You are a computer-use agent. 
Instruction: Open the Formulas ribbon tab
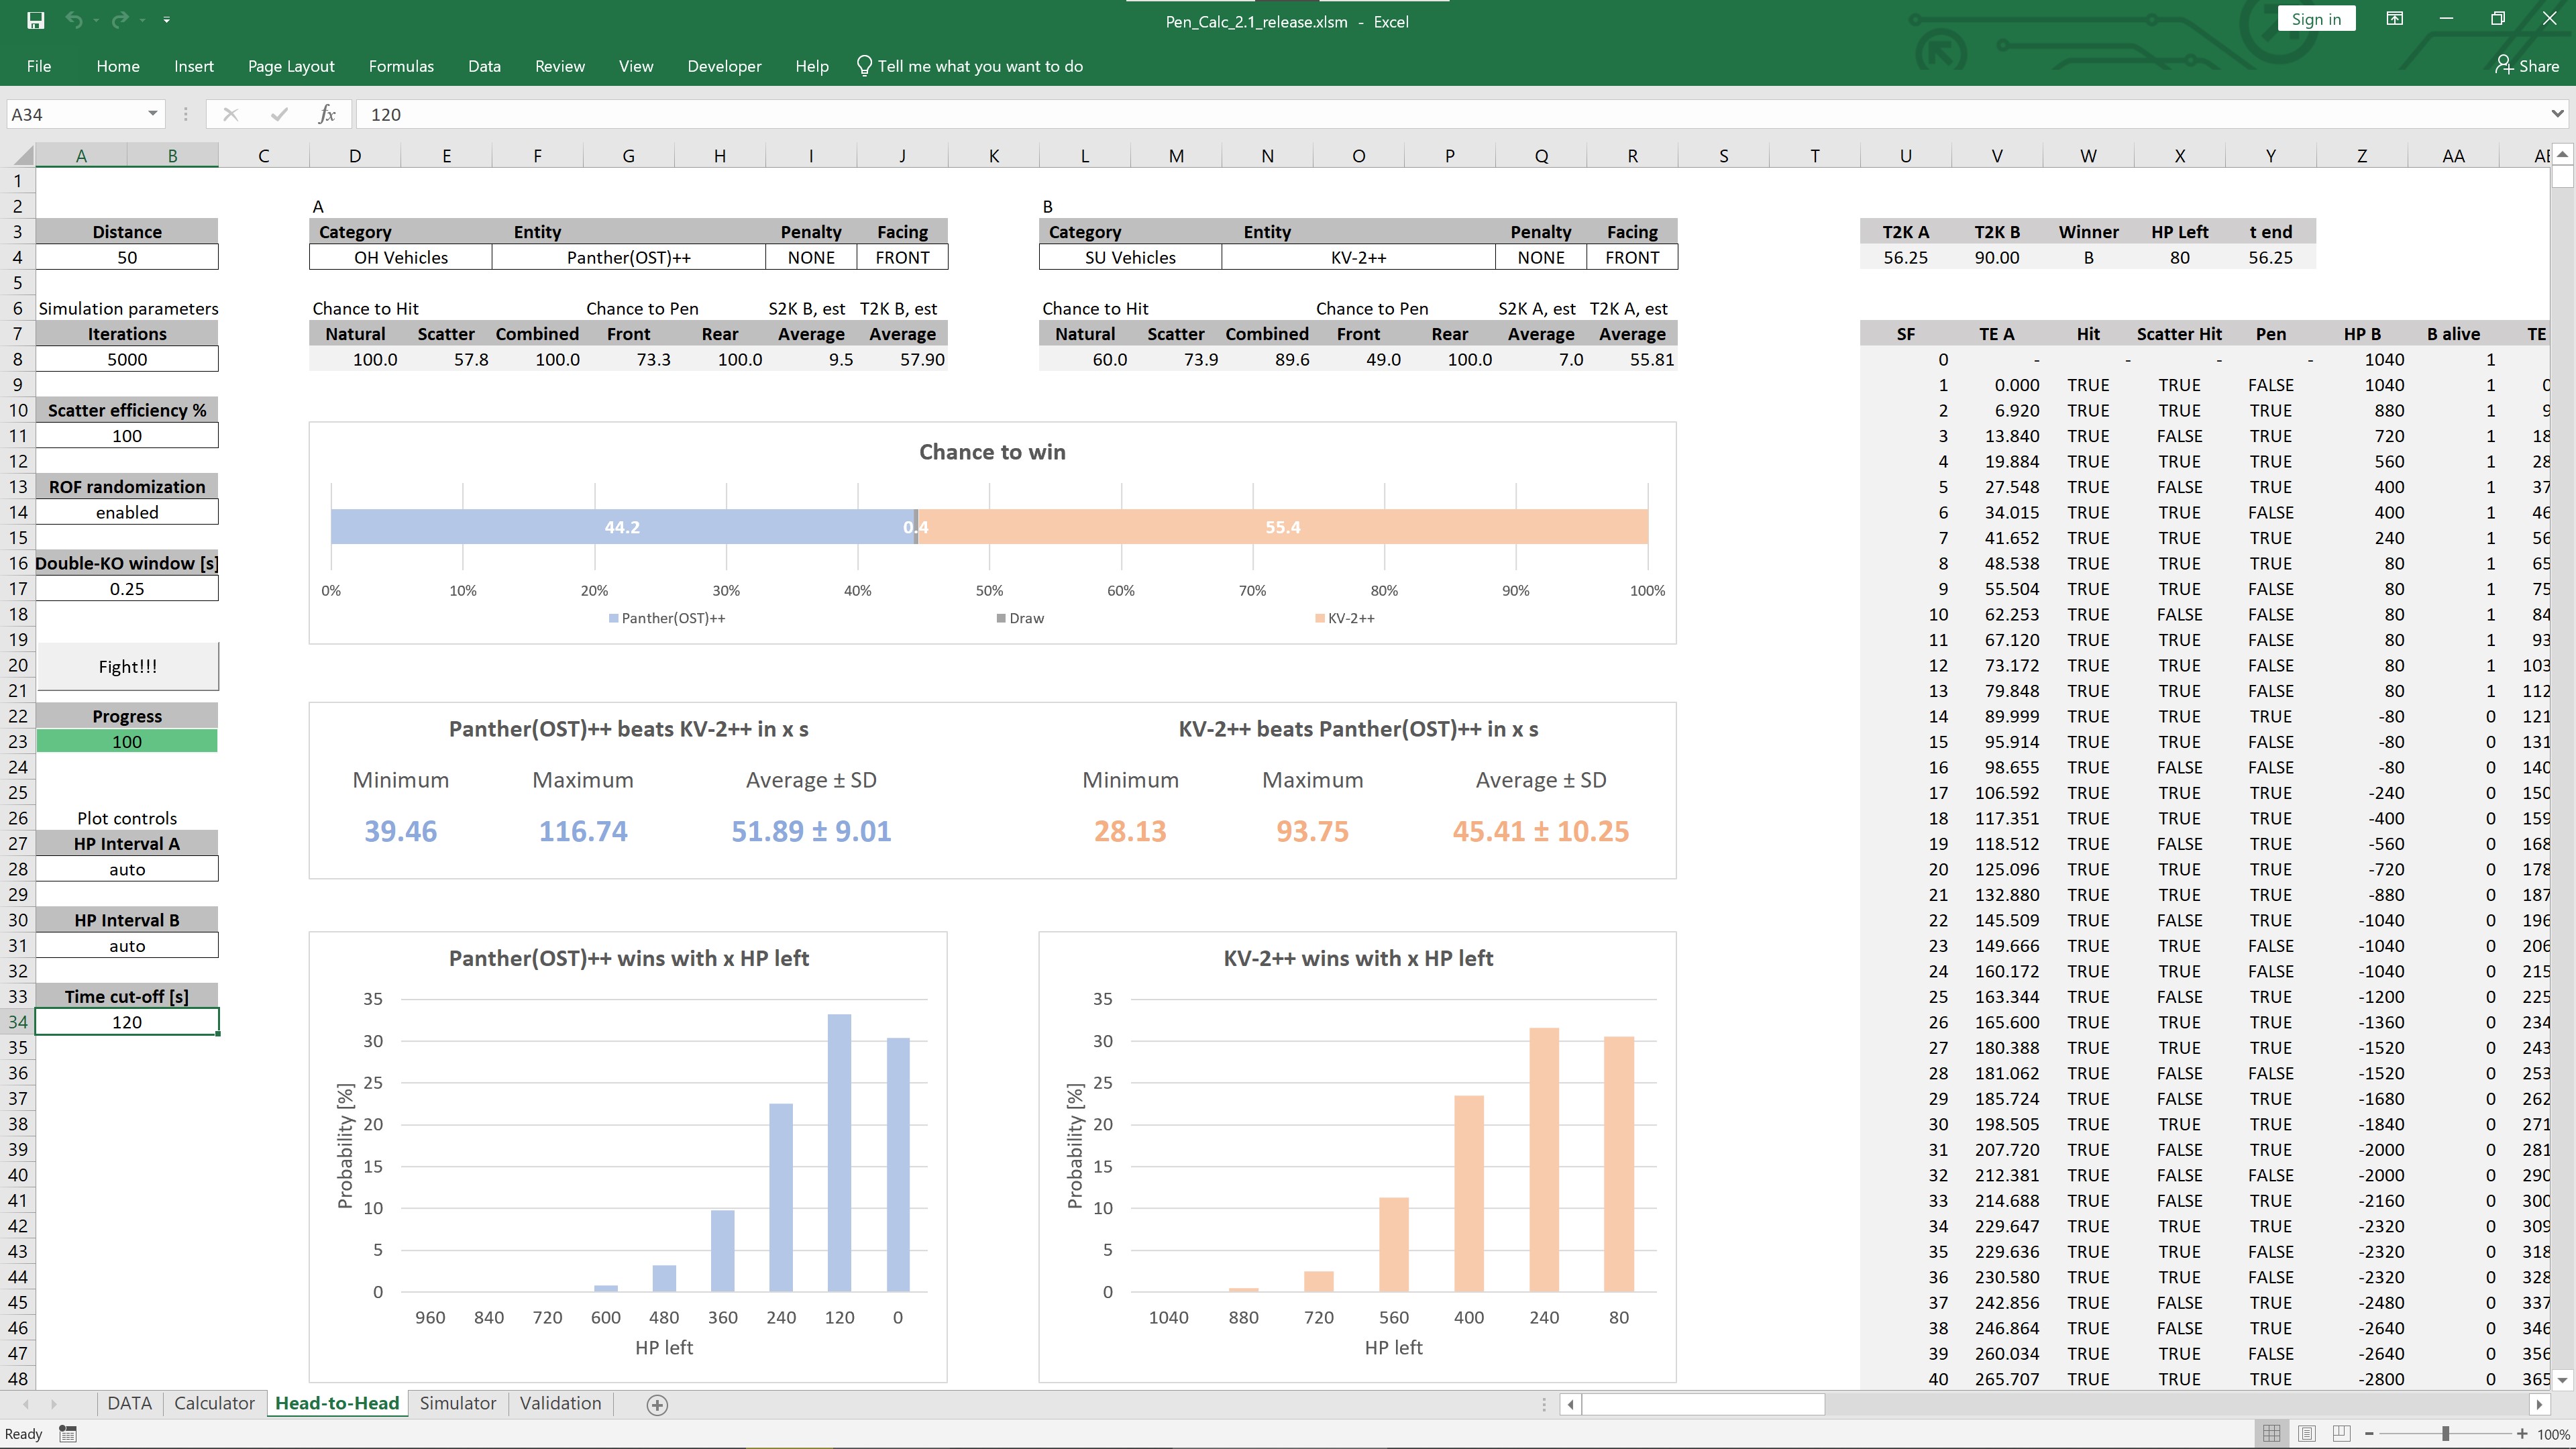coord(401,66)
